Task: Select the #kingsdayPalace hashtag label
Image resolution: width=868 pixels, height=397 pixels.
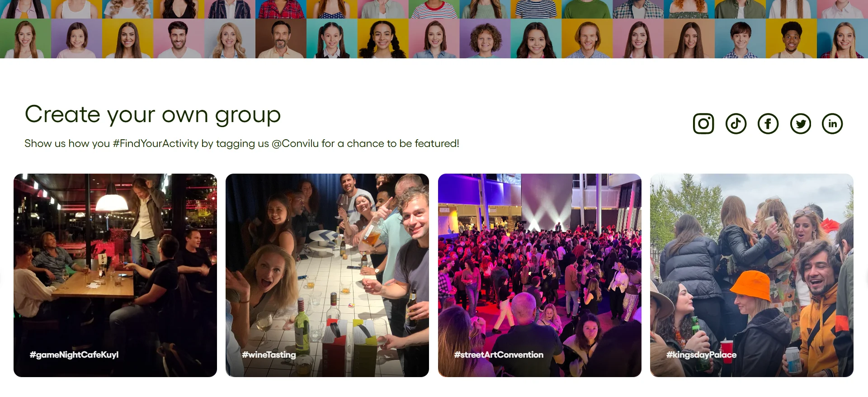Action: pos(701,355)
